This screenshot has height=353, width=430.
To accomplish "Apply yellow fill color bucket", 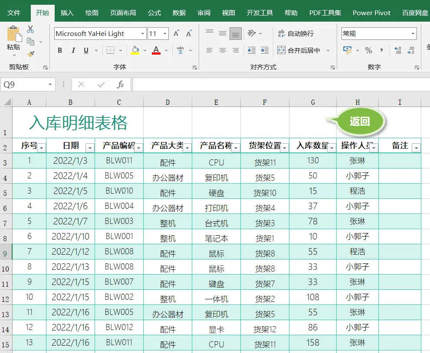I will pyautogui.click(x=135, y=50).
